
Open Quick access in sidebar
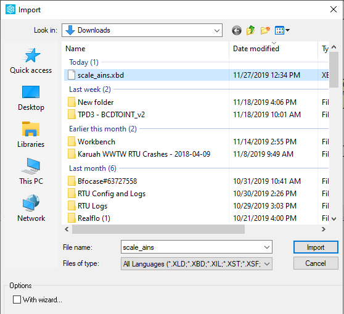pos(31,61)
